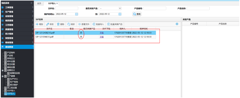The image size is (240, 98).
Task: Switch to the 首页 tab
Action: click(39, 3)
